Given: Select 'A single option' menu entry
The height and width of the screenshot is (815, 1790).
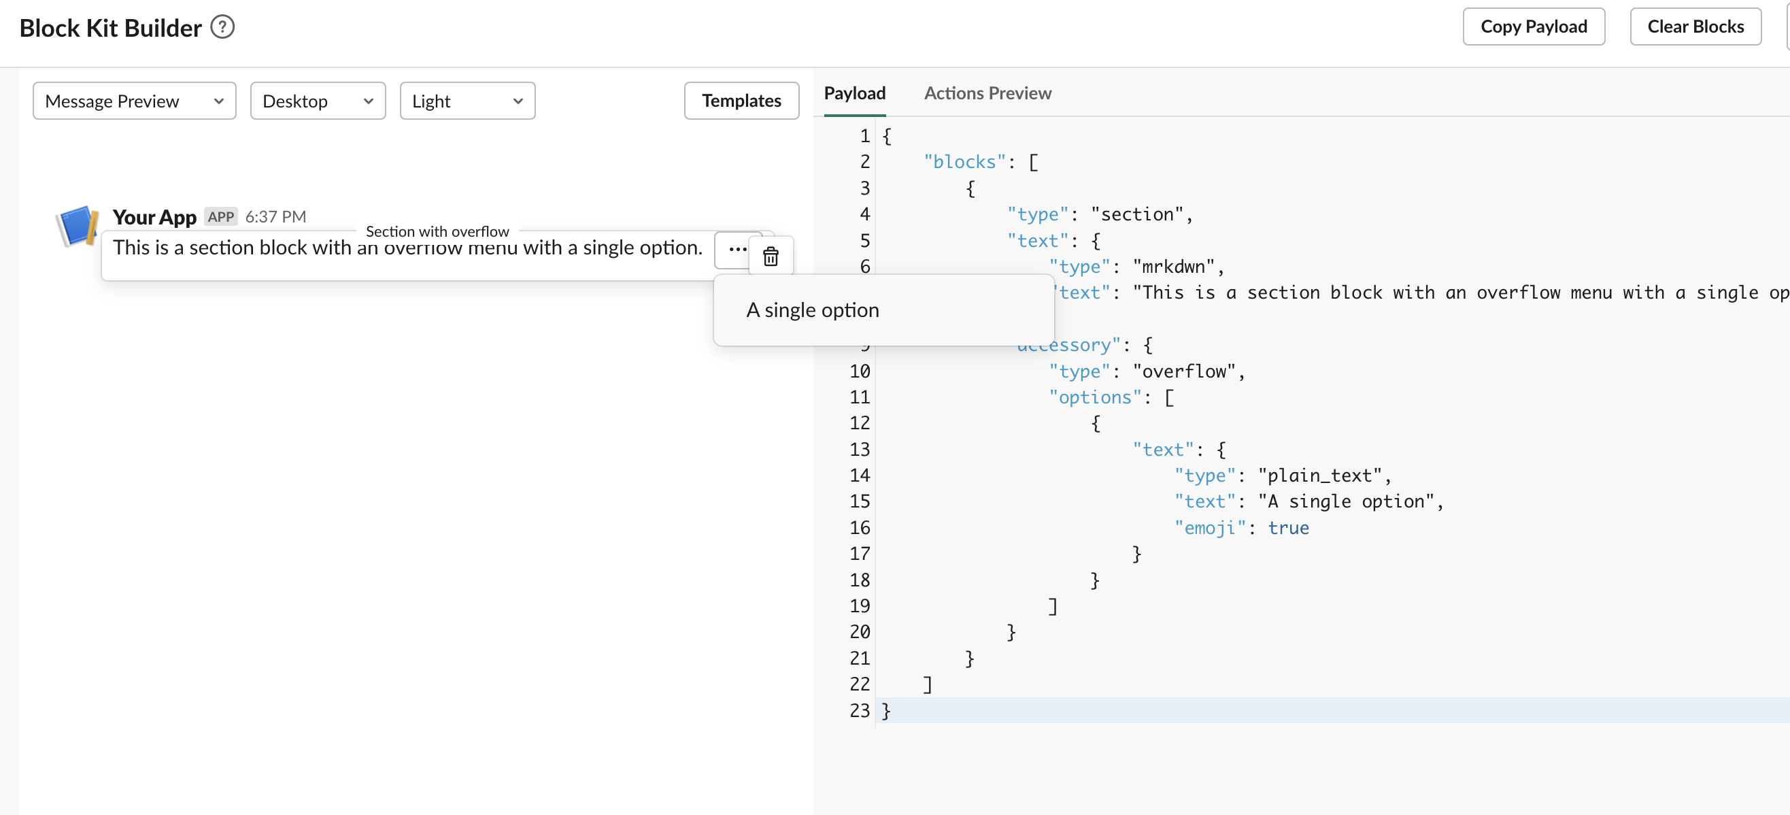Looking at the screenshot, I should 812,310.
